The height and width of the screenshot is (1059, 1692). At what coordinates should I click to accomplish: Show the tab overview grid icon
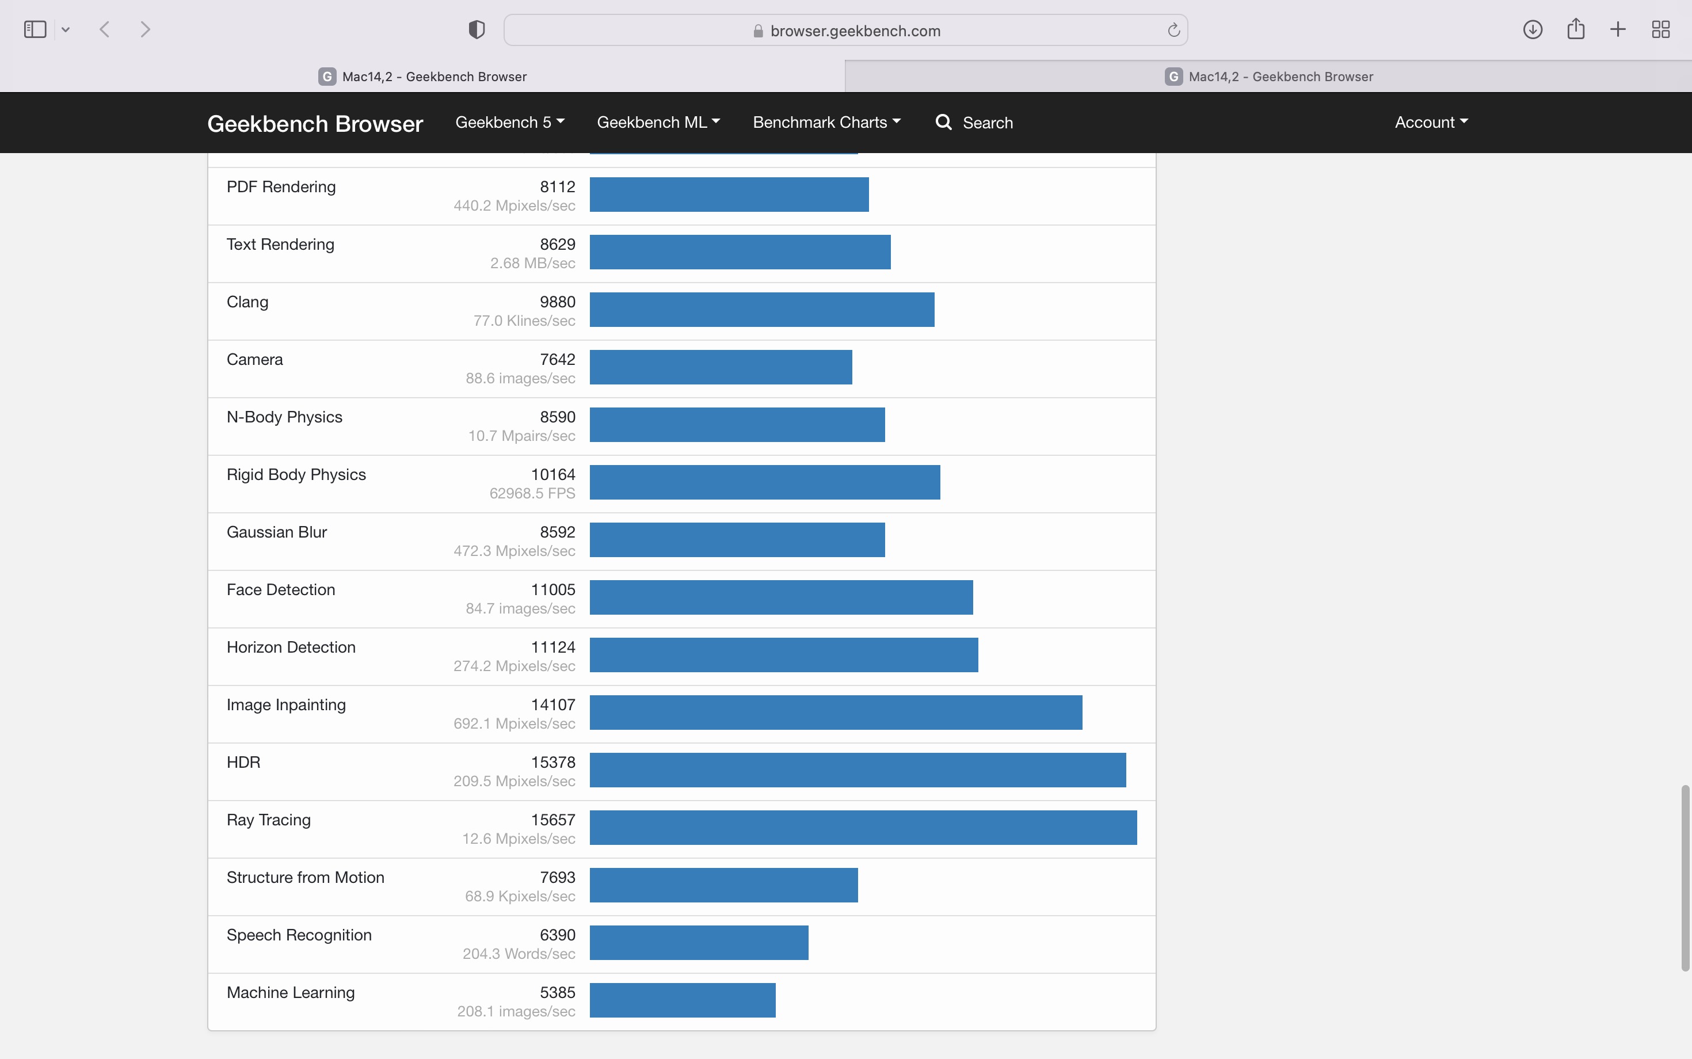(1660, 29)
